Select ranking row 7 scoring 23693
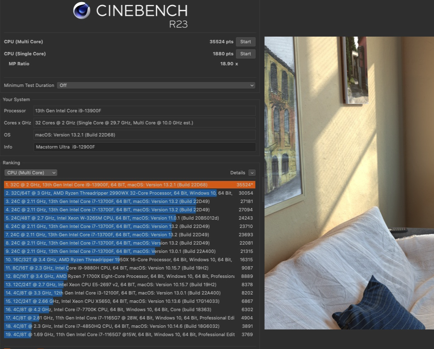 pos(129,235)
